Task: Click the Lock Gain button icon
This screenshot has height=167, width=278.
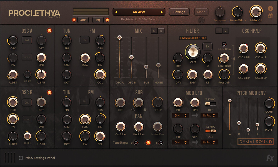Action: coord(224,44)
